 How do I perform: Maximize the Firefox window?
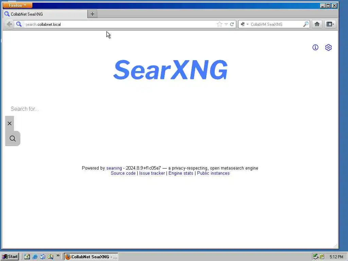click(x=328, y=5)
